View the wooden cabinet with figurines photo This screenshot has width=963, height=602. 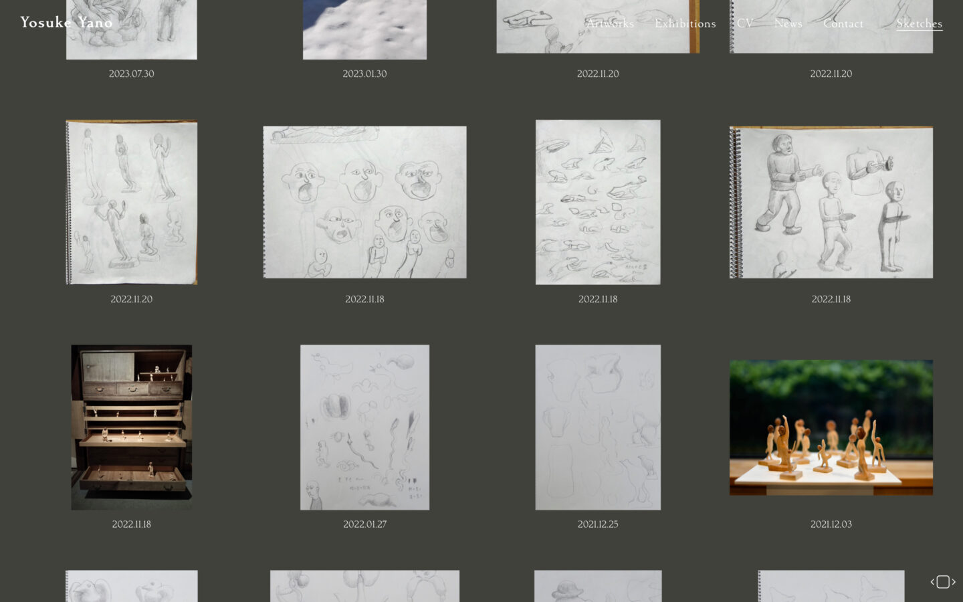coord(131,427)
